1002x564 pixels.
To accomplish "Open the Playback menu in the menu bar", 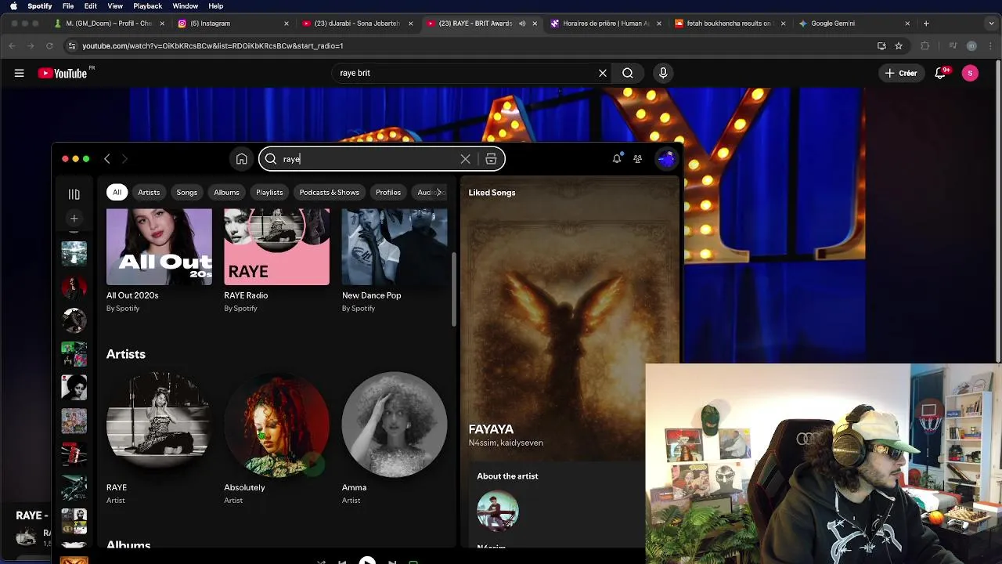I will coord(147,5).
